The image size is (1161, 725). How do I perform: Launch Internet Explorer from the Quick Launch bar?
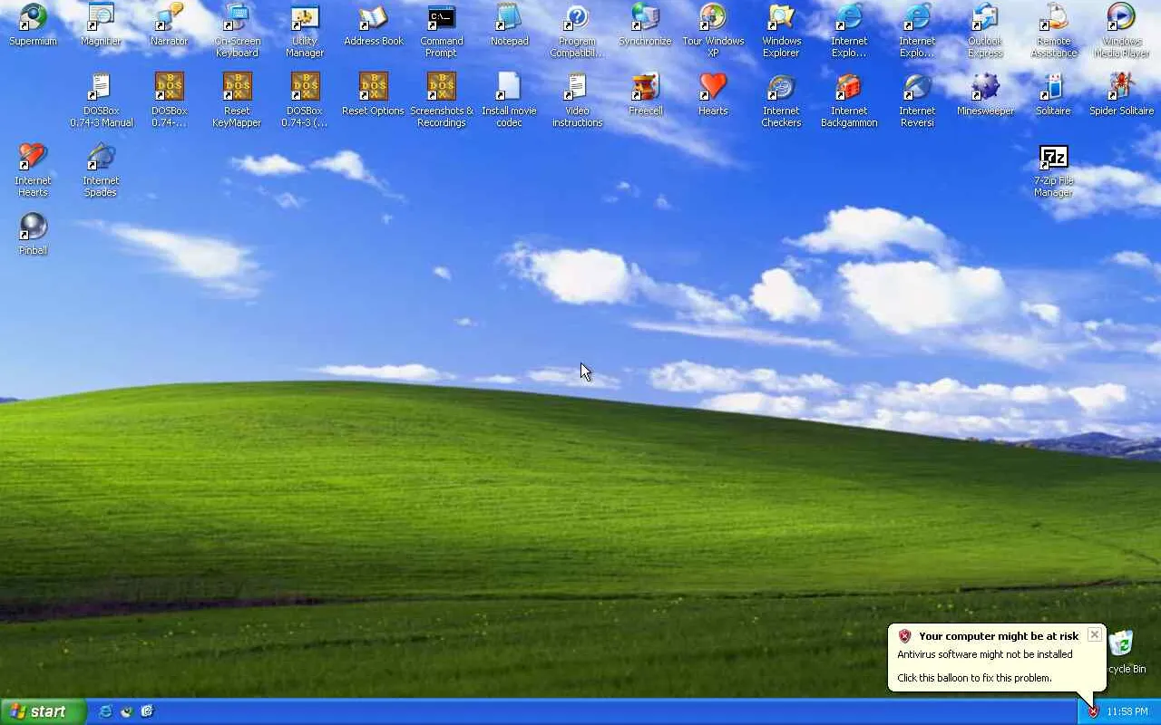105,711
